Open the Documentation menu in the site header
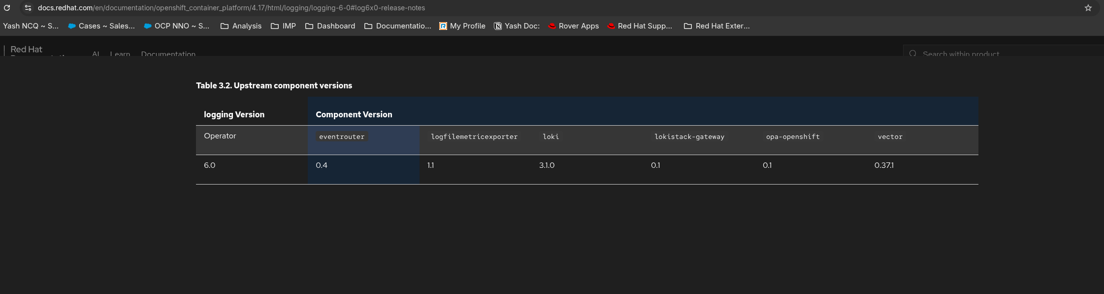The height and width of the screenshot is (294, 1104). click(x=168, y=53)
